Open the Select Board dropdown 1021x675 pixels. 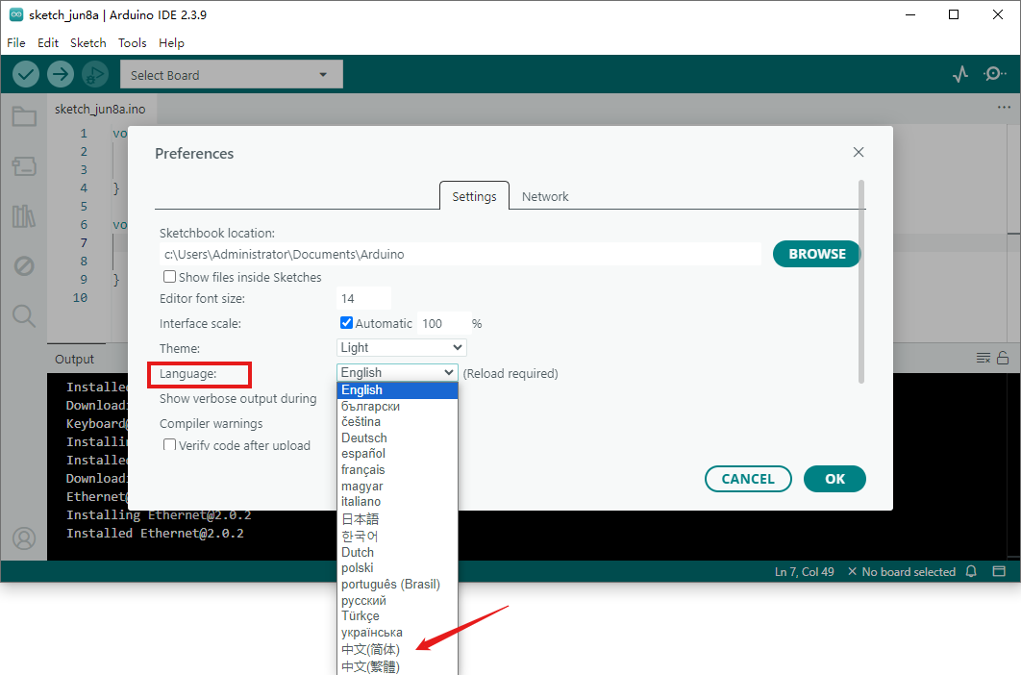coord(231,75)
